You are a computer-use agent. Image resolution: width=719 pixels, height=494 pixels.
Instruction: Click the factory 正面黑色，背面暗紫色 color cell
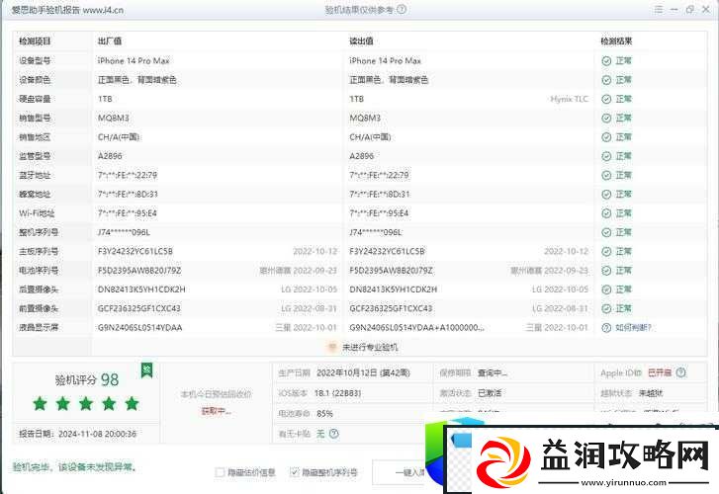(137, 80)
